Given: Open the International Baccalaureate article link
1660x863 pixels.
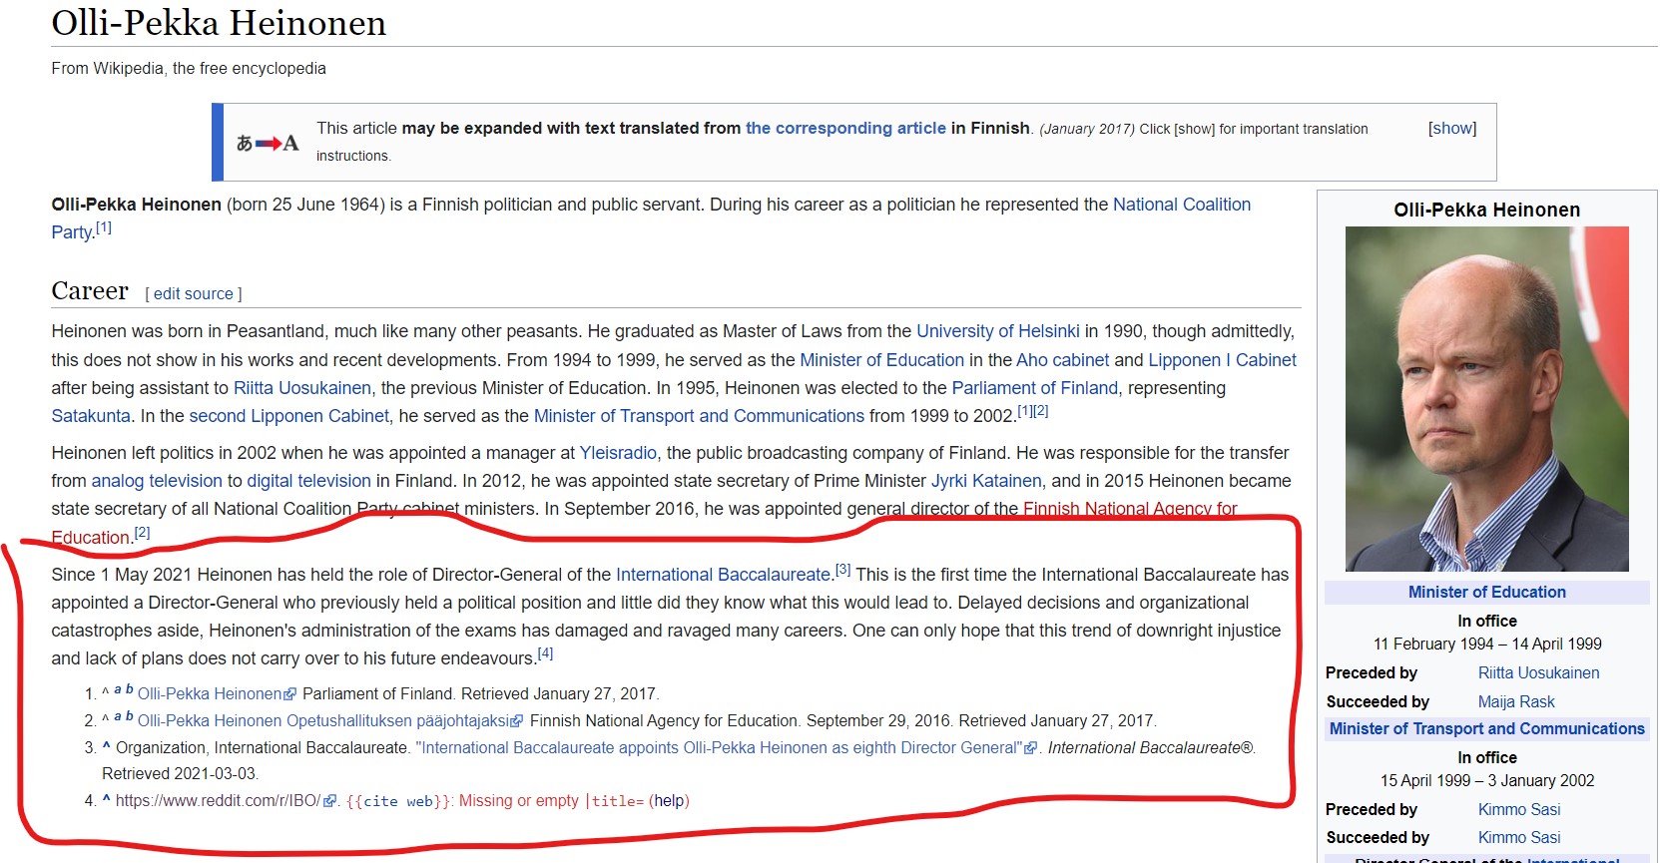Looking at the screenshot, I should tap(724, 575).
